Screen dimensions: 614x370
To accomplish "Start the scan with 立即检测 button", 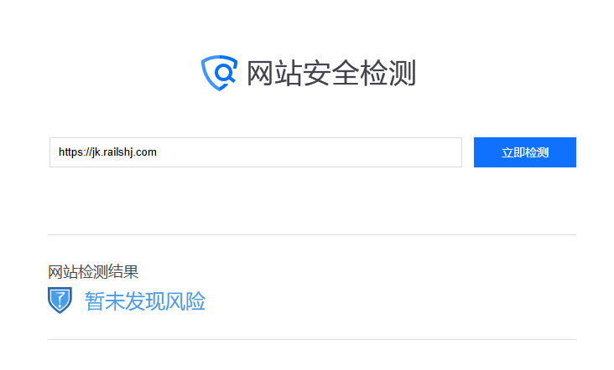I will point(525,152).
